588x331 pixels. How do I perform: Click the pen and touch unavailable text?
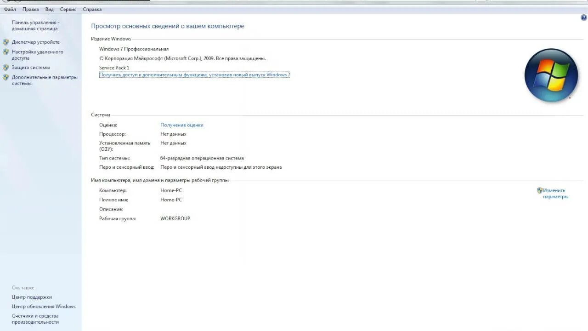pyautogui.click(x=221, y=167)
